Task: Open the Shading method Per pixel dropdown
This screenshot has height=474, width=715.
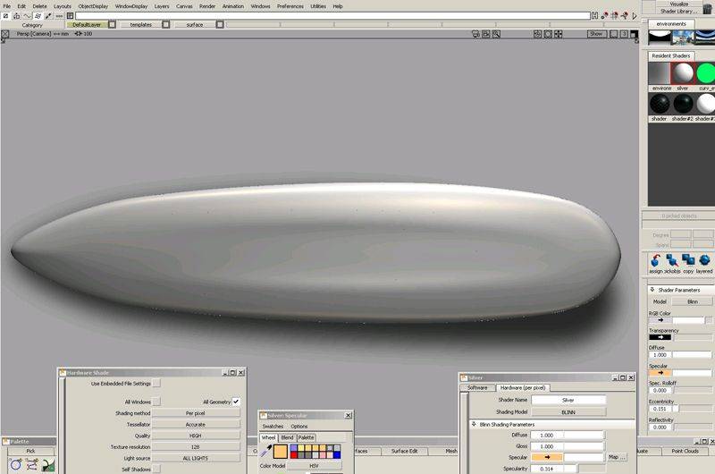Action: [x=196, y=413]
